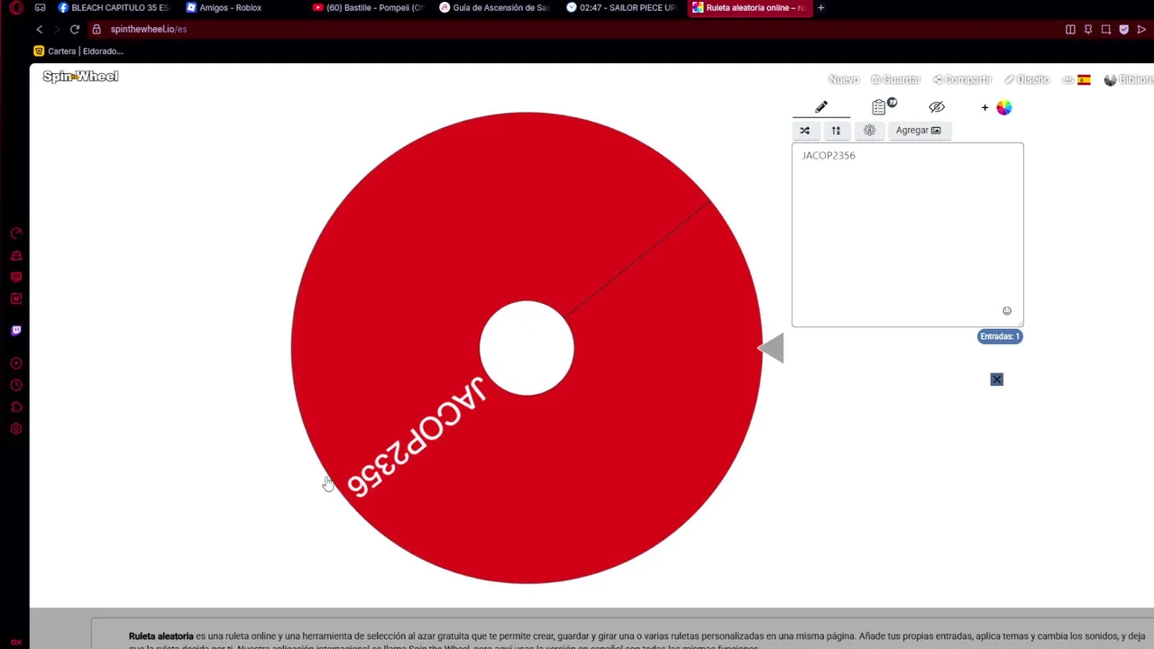Click the JACOP2356 label on the wheel
This screenshot has width=1154, height=649.
click(x=417, y=436)
